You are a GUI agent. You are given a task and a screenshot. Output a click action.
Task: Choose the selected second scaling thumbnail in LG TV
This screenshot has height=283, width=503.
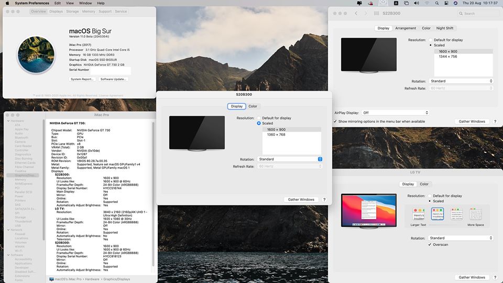437,214
